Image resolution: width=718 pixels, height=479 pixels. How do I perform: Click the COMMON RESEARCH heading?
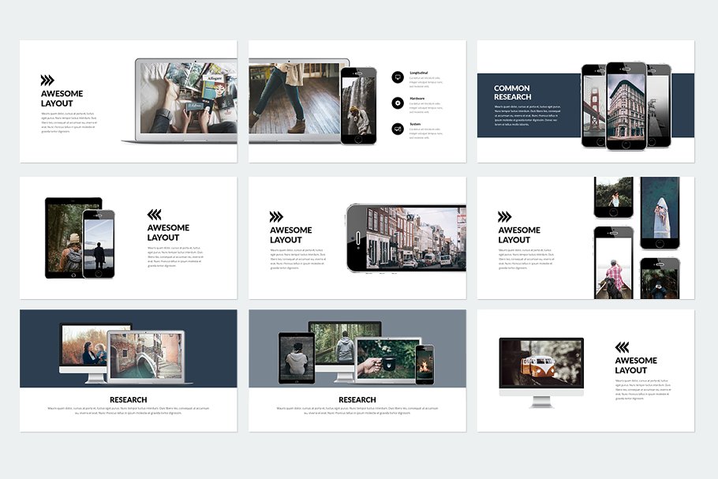coord(513,93)
